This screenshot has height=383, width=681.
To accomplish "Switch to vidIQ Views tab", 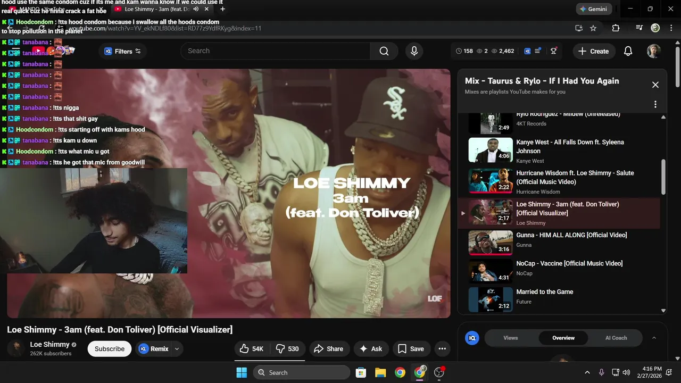I will [x=510, y=338].
